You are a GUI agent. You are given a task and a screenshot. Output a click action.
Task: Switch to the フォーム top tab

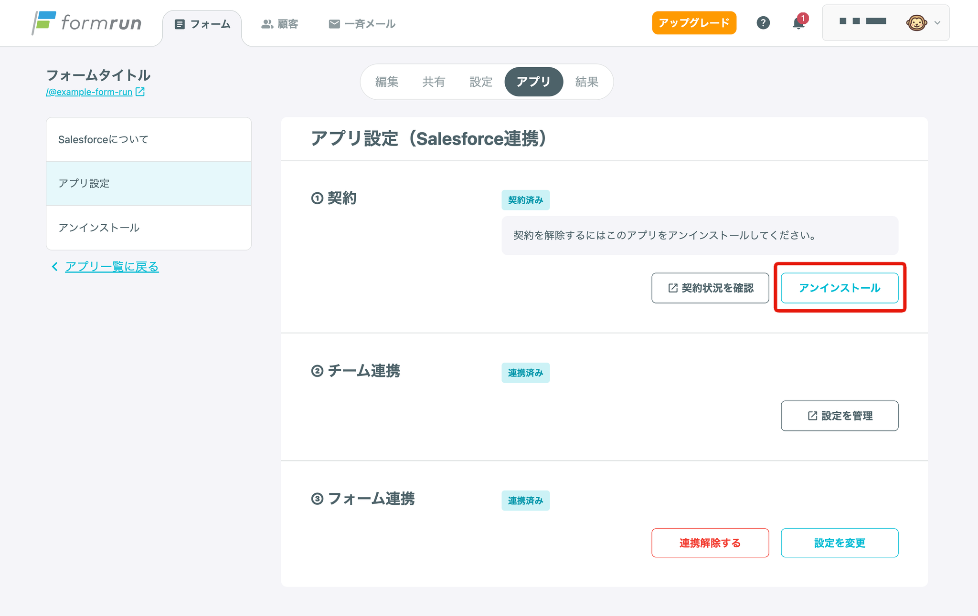coord(202,24)
